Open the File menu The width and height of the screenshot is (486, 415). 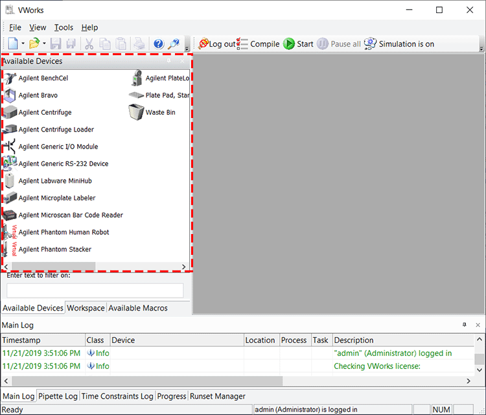15,27
